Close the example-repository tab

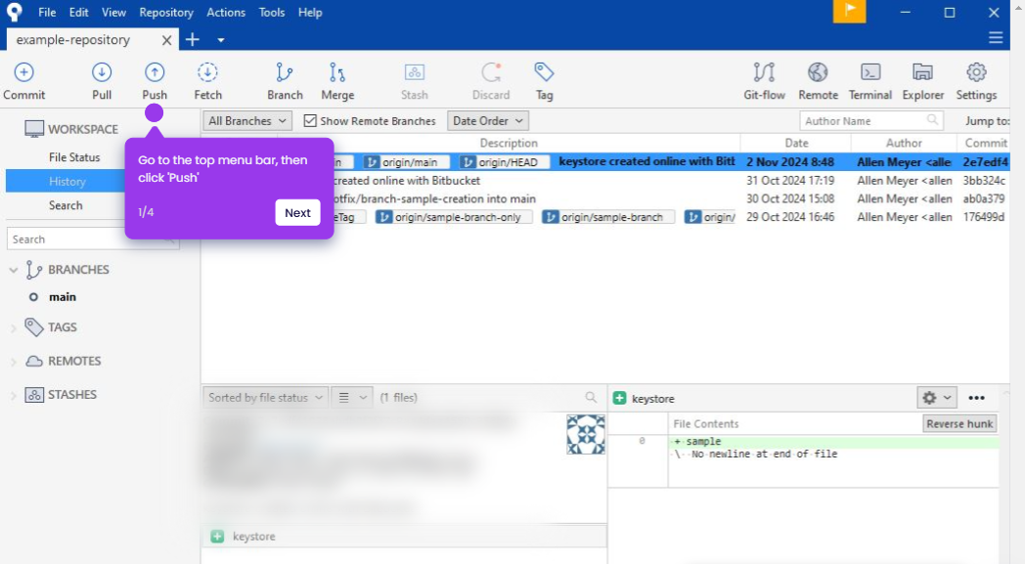(166, 40)
